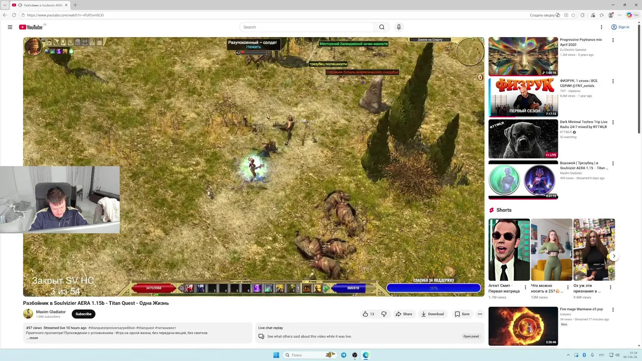Subscribe to Maxim Gladiator channel
The height and width of the screenshot is (361, 642).
83,314
